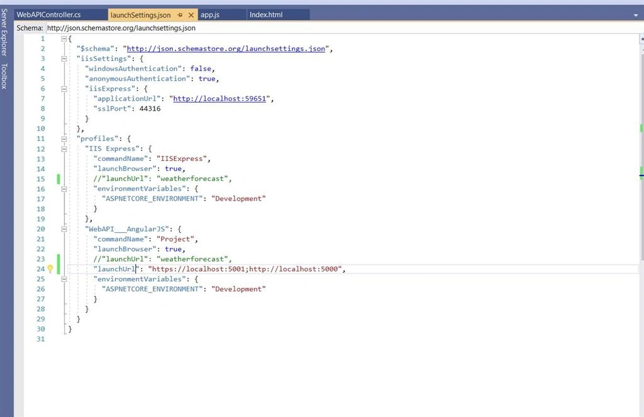644x417 pixels.
Task: Select the launchSettings.json tab
Action: click(x=140, y=15)
